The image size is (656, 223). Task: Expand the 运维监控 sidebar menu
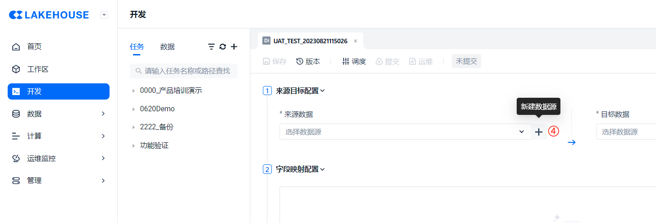point(59,158)
